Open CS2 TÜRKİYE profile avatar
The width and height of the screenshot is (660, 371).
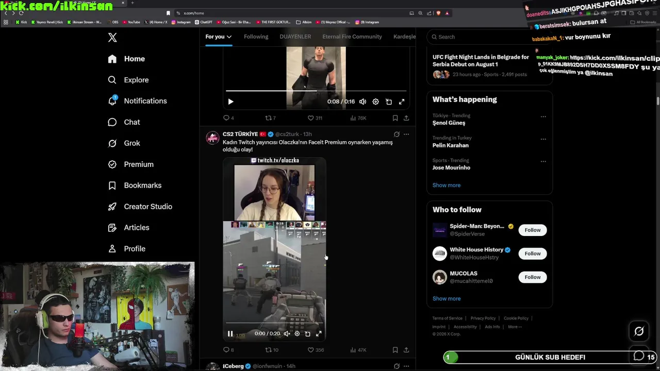pos(212,138)
